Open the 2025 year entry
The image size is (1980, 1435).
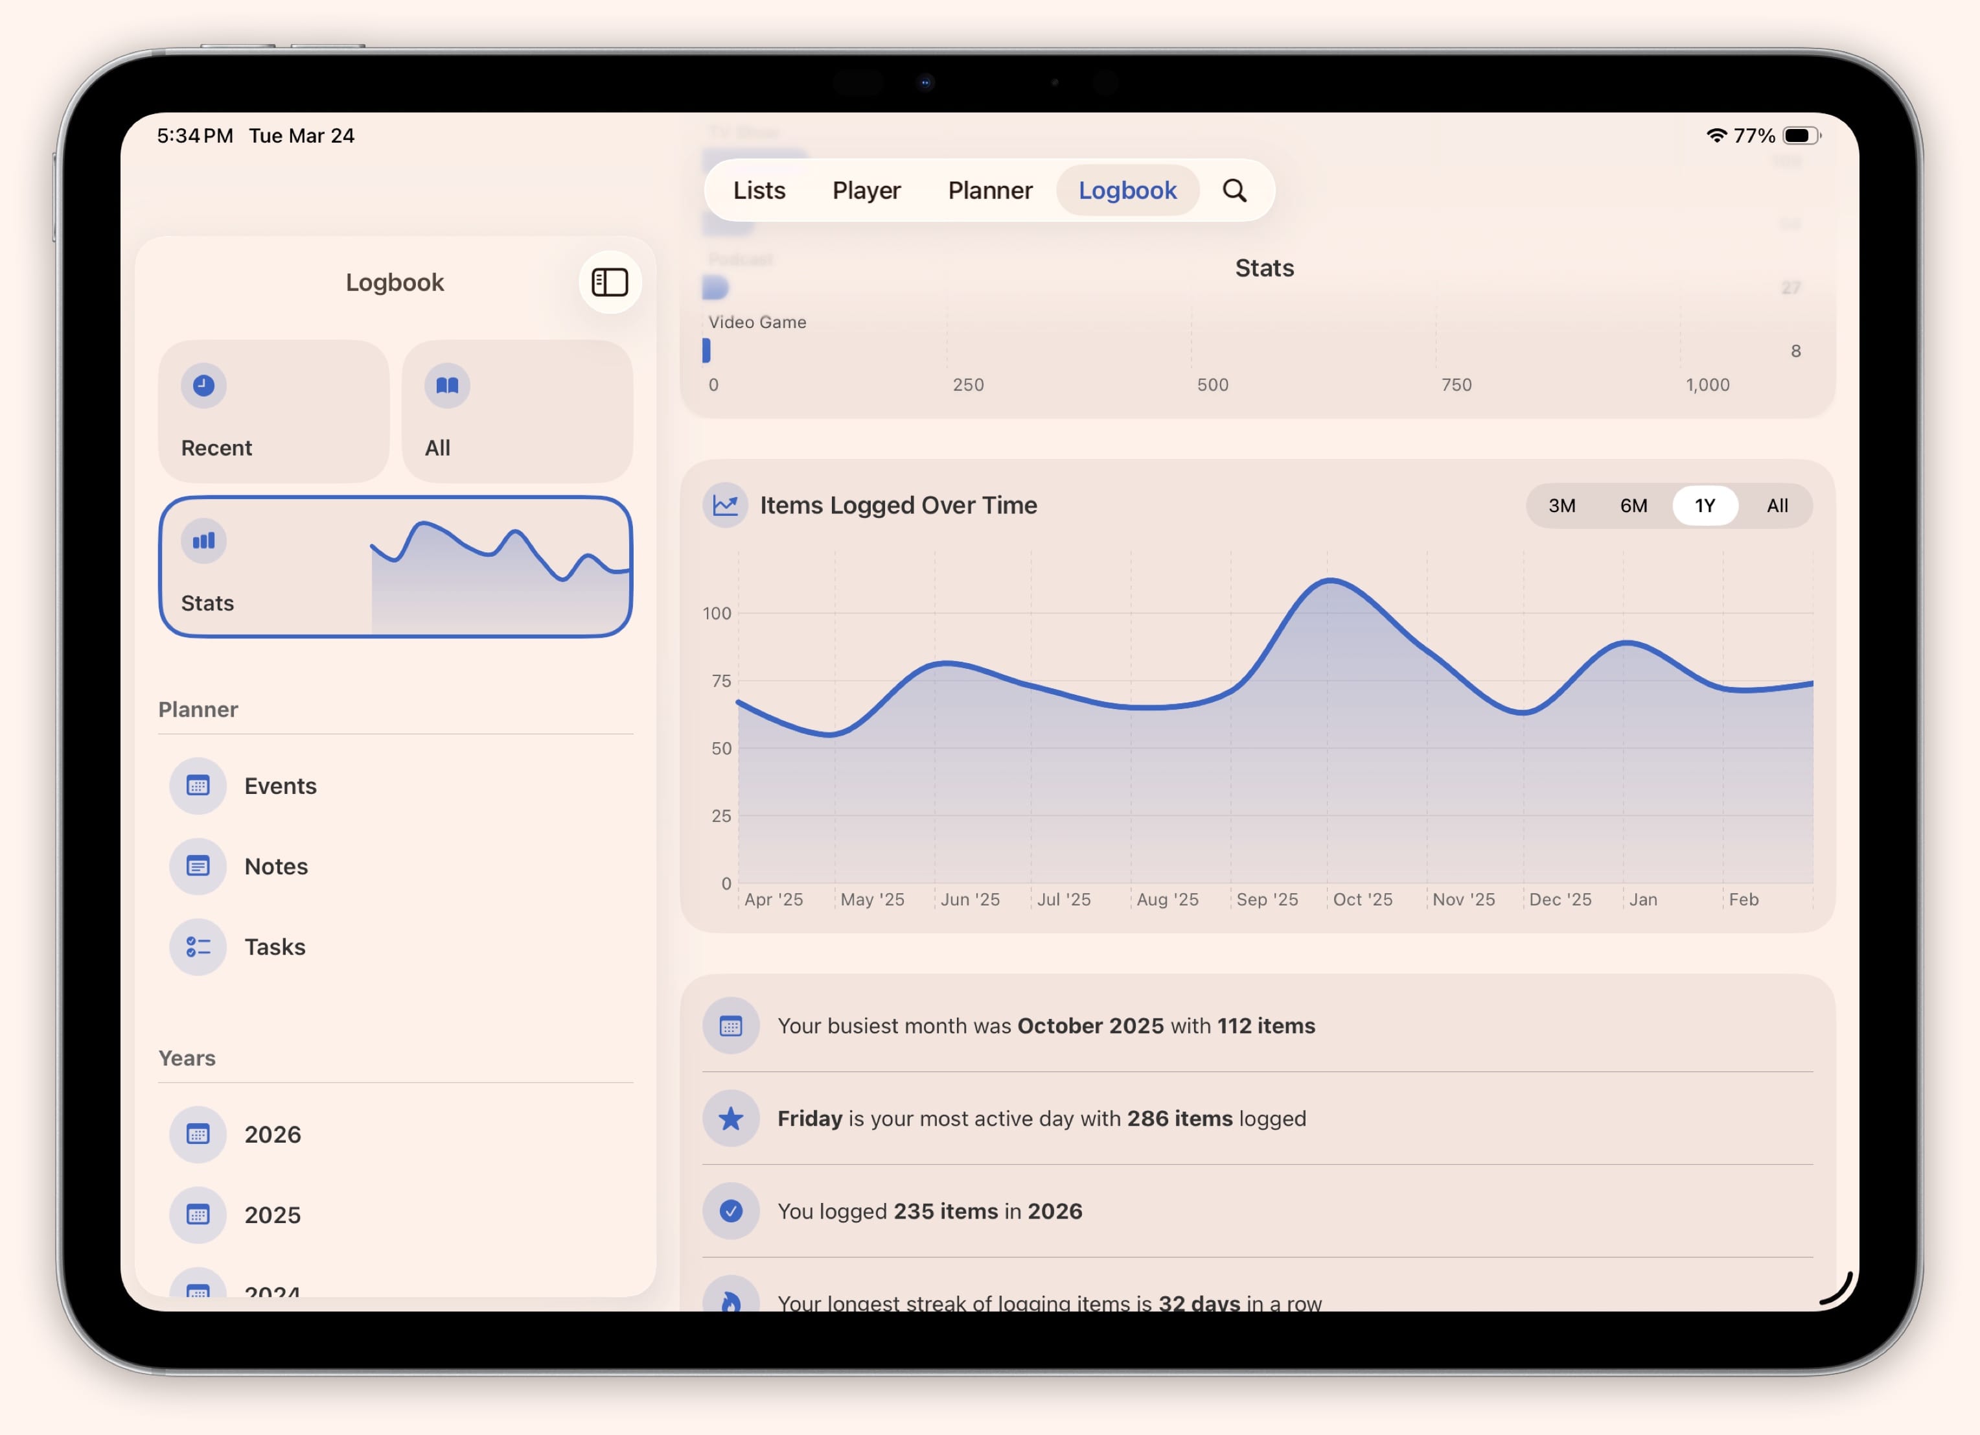click(271, 1214)
